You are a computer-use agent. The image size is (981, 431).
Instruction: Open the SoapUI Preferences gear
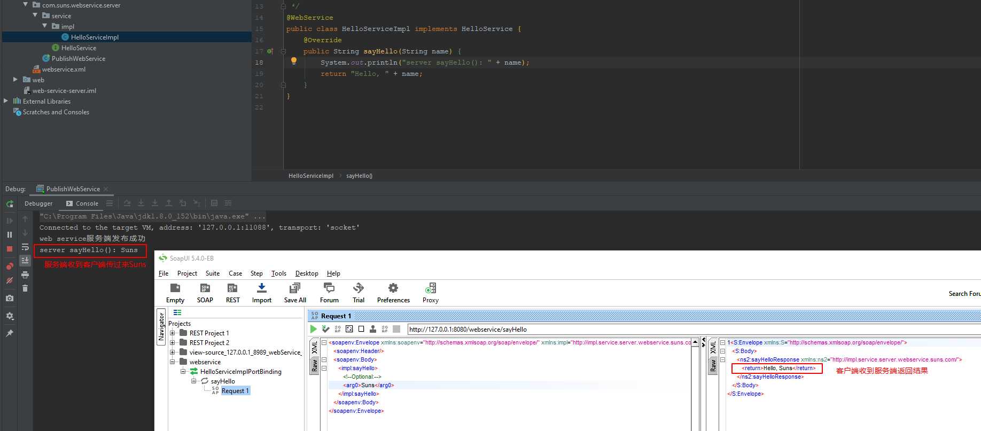point(393,293)
